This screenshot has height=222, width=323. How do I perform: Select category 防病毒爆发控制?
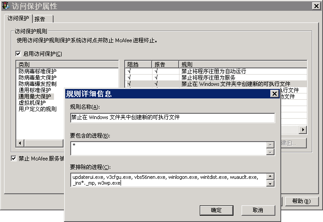click(37, 84)
